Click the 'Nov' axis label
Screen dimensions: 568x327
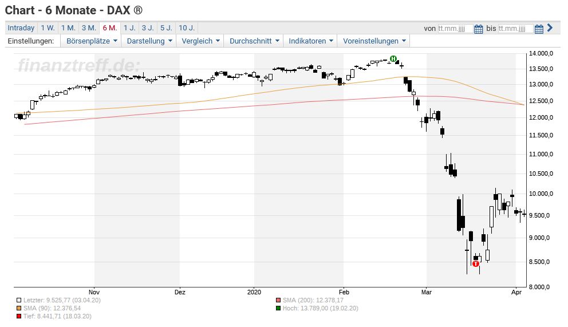click(x=94, y=292)
